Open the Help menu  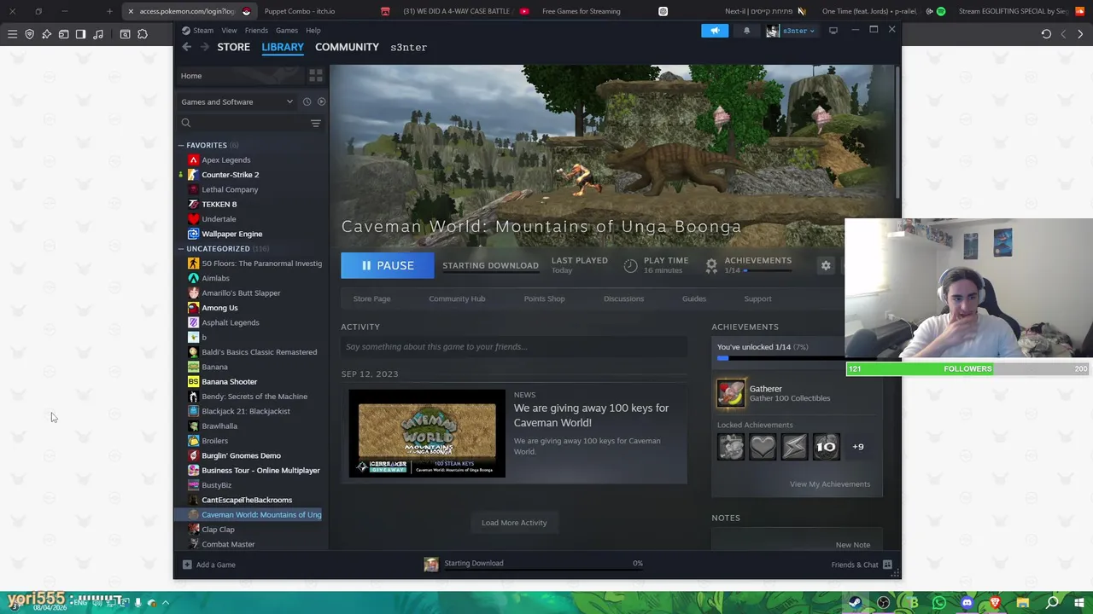313,31
